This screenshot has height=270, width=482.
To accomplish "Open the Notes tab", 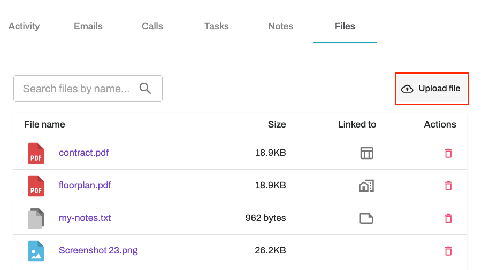I will [x=281, y=26].
